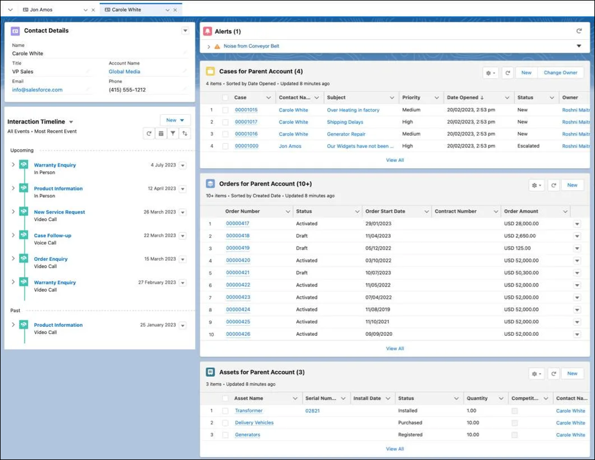Open the Carole White tab dropdown menu
The width and height of the screenshot is (595, 460).
pos(167,10)
